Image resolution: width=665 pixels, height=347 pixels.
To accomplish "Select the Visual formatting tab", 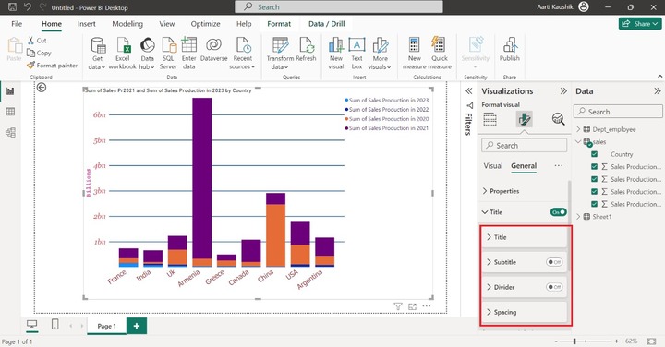I will [493, 166].
